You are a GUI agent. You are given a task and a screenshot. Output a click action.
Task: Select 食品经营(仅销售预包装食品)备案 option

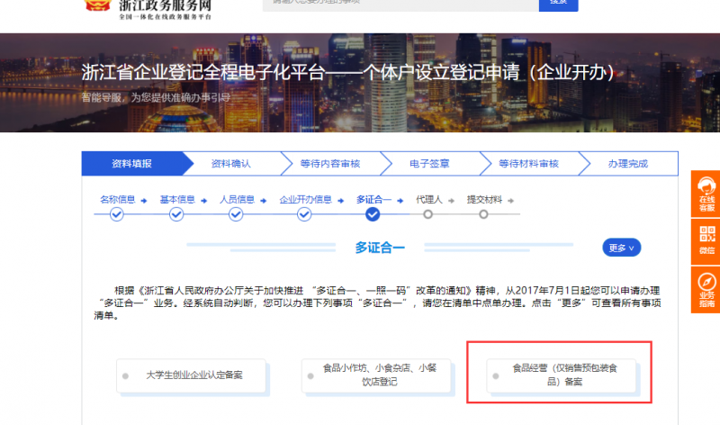click(x=560, y=375)
